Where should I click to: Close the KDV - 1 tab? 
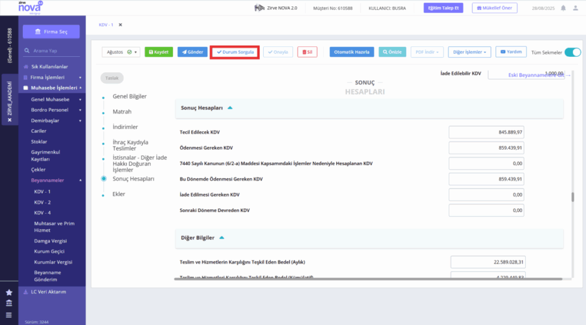point(120,25)
